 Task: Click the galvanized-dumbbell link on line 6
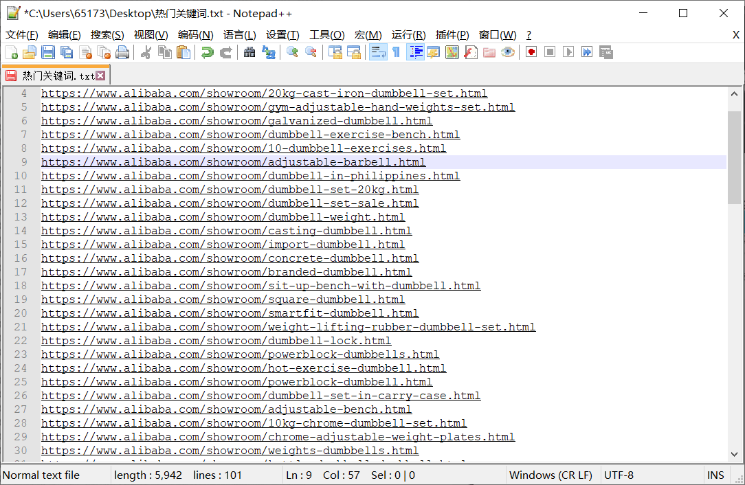point(236,121)
